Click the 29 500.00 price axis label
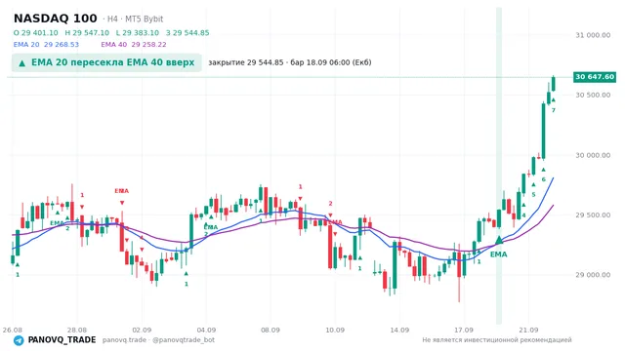 coord(593,214)
